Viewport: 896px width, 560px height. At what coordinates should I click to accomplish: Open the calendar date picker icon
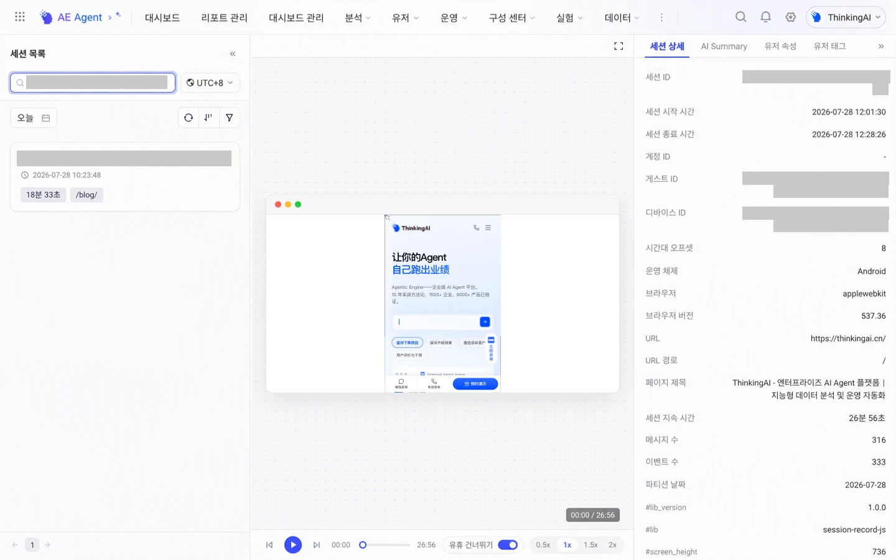click(46, 118)
